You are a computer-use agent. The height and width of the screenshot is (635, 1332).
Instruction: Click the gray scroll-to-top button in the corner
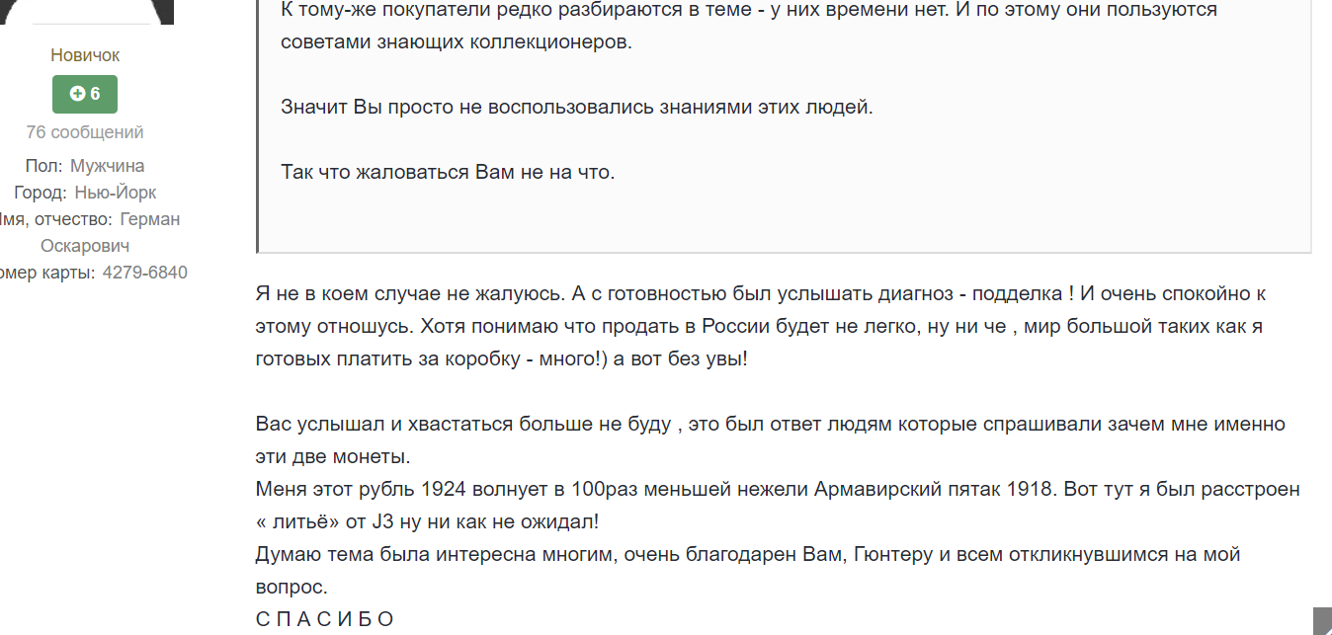point(1322,621)
